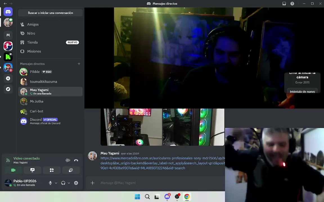
Task: Expand microphone input options arrow
Action: 56,183
